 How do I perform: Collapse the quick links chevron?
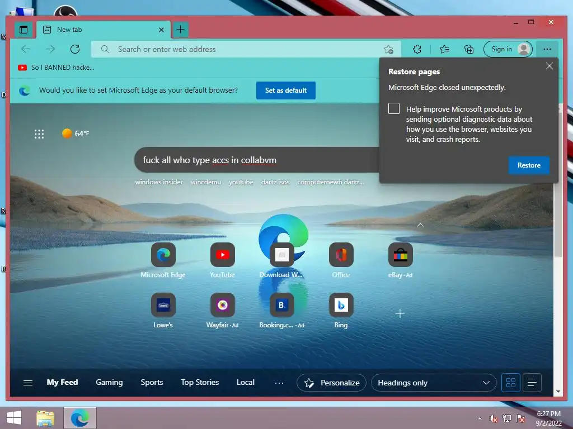[x=420, y=225]
